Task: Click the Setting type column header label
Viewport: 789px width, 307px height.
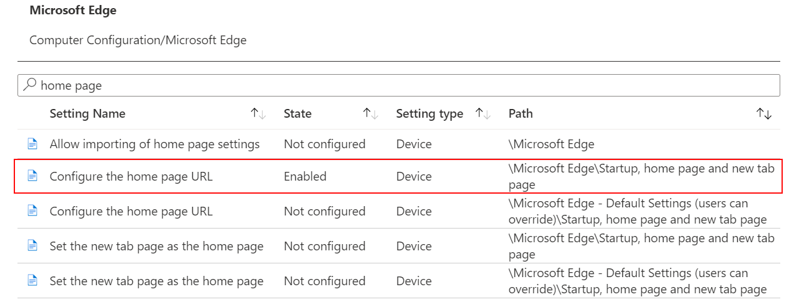Action: pyautogui.click(x=429, y=113)
